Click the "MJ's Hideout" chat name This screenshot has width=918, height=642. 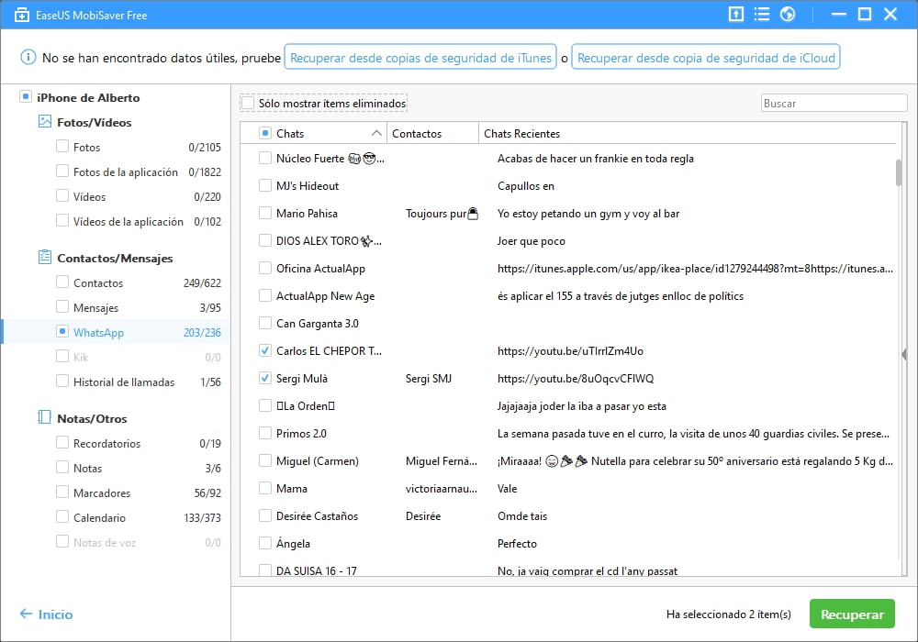(x=308, y=186)
